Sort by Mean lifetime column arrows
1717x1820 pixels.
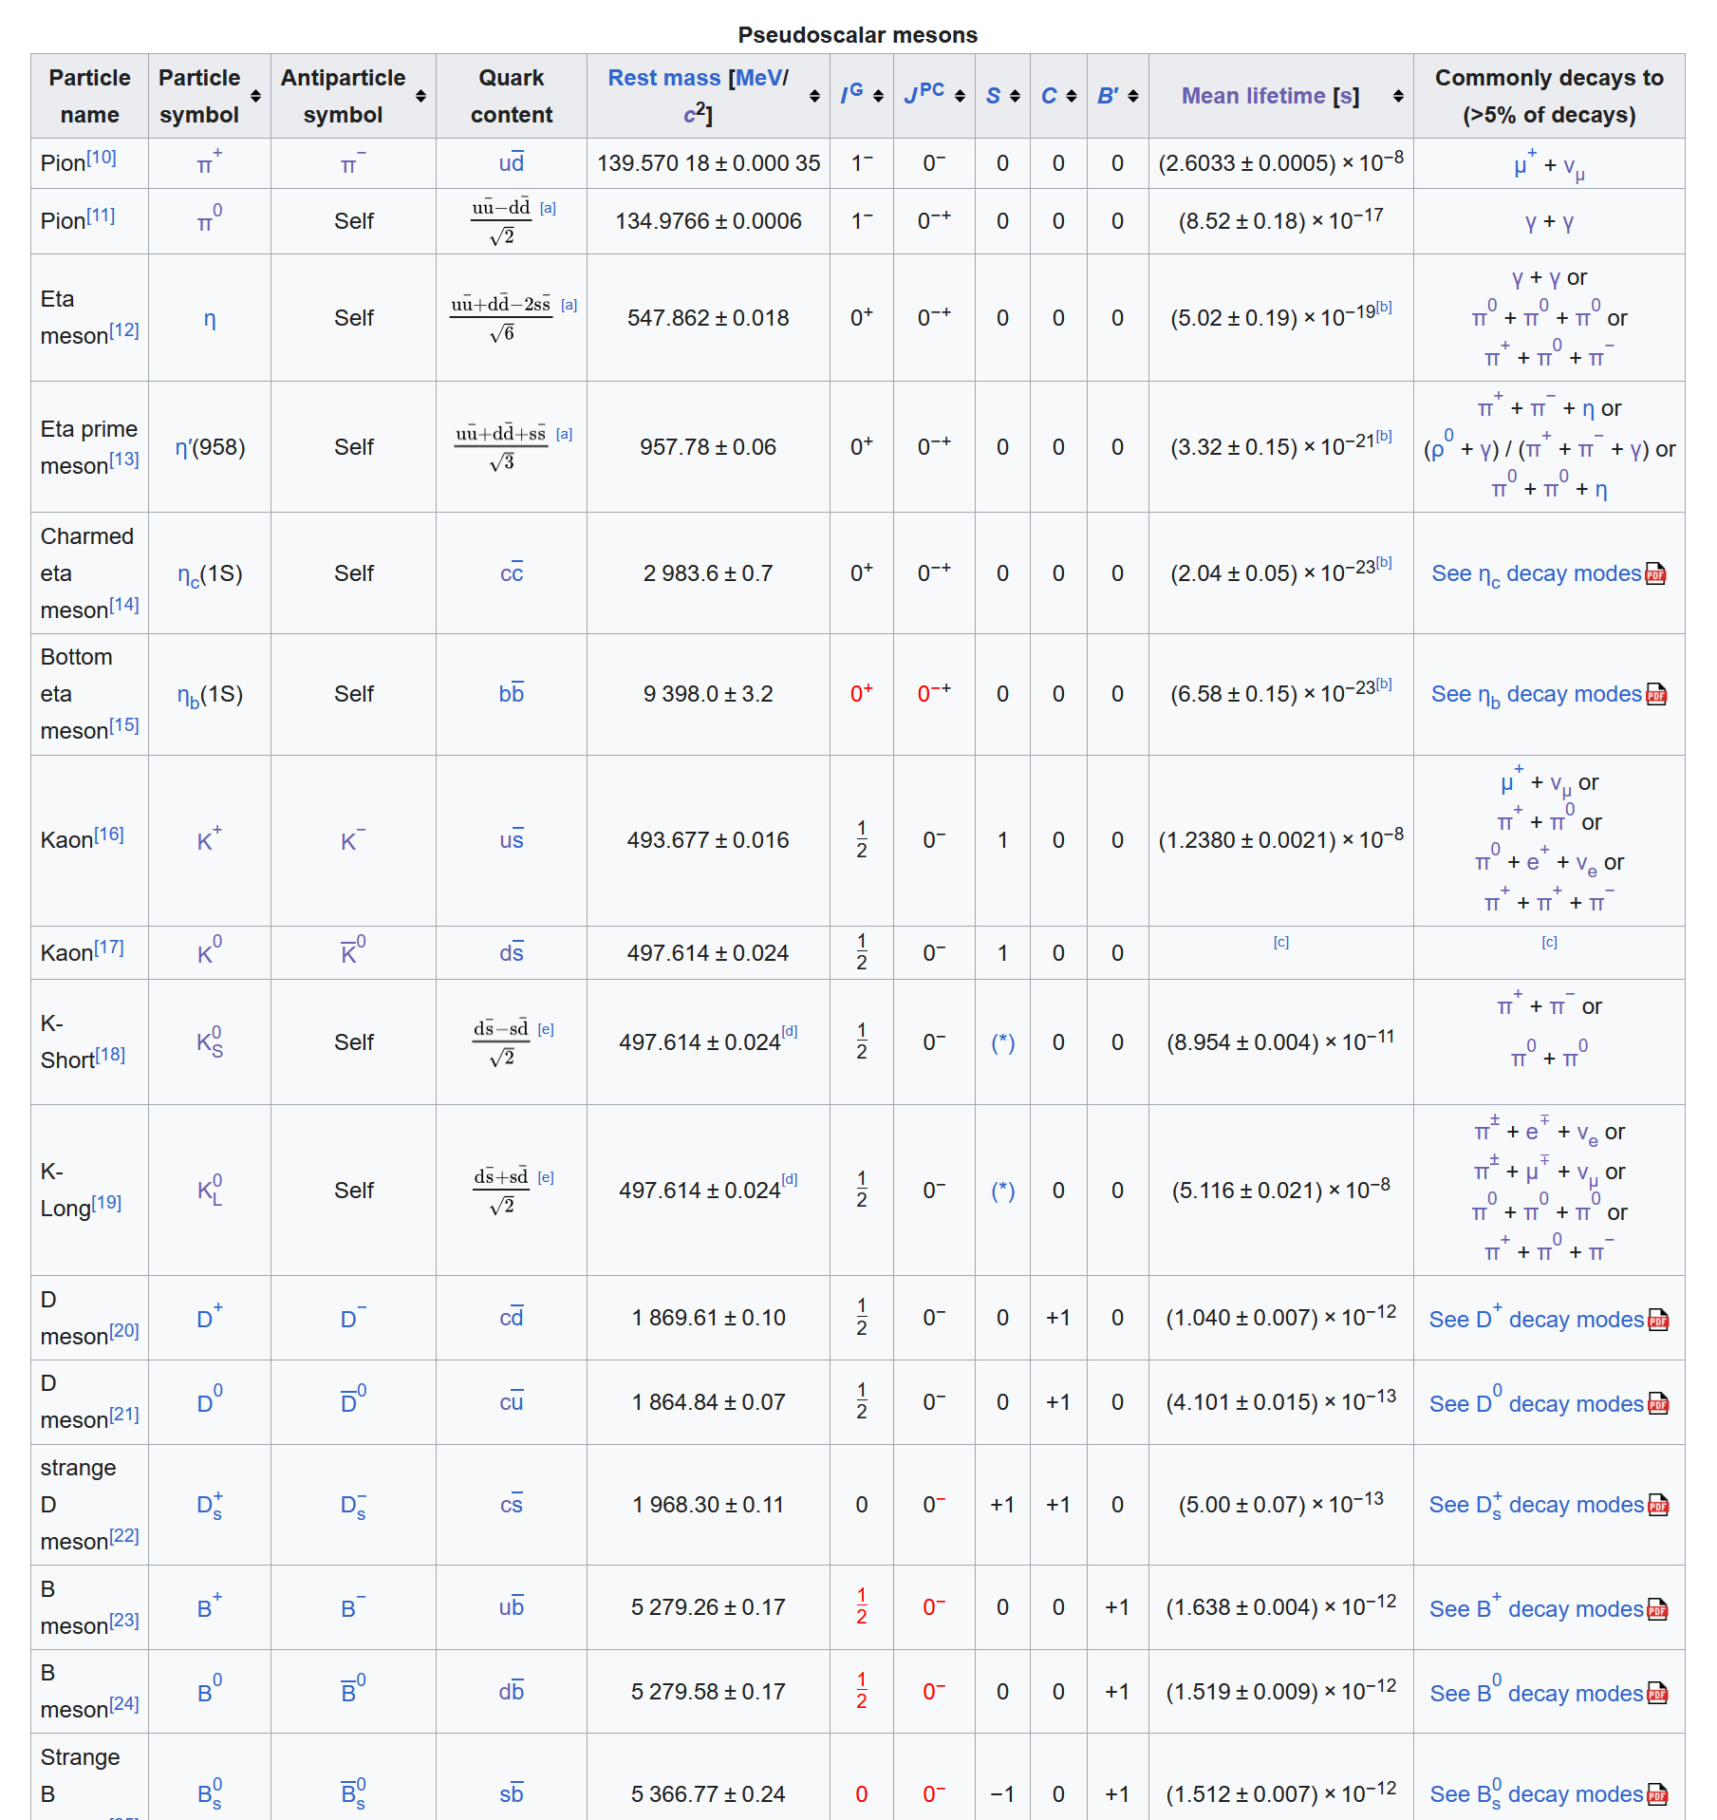(1398, 96)
